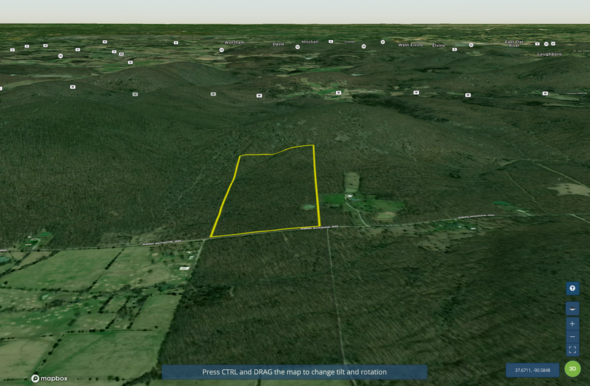Open the Mapbox logo link
Image resolution: width=590 pixels, height=386 pixels.
(48, 379)
